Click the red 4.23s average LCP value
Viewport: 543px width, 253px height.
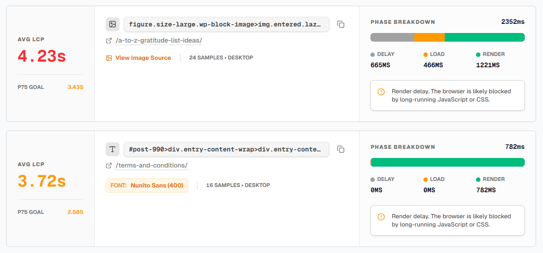42,56
